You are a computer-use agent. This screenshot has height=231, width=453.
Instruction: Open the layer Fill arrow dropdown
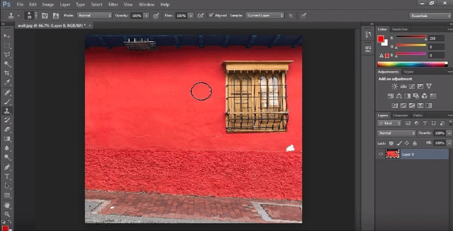click(x=449, y=143)
